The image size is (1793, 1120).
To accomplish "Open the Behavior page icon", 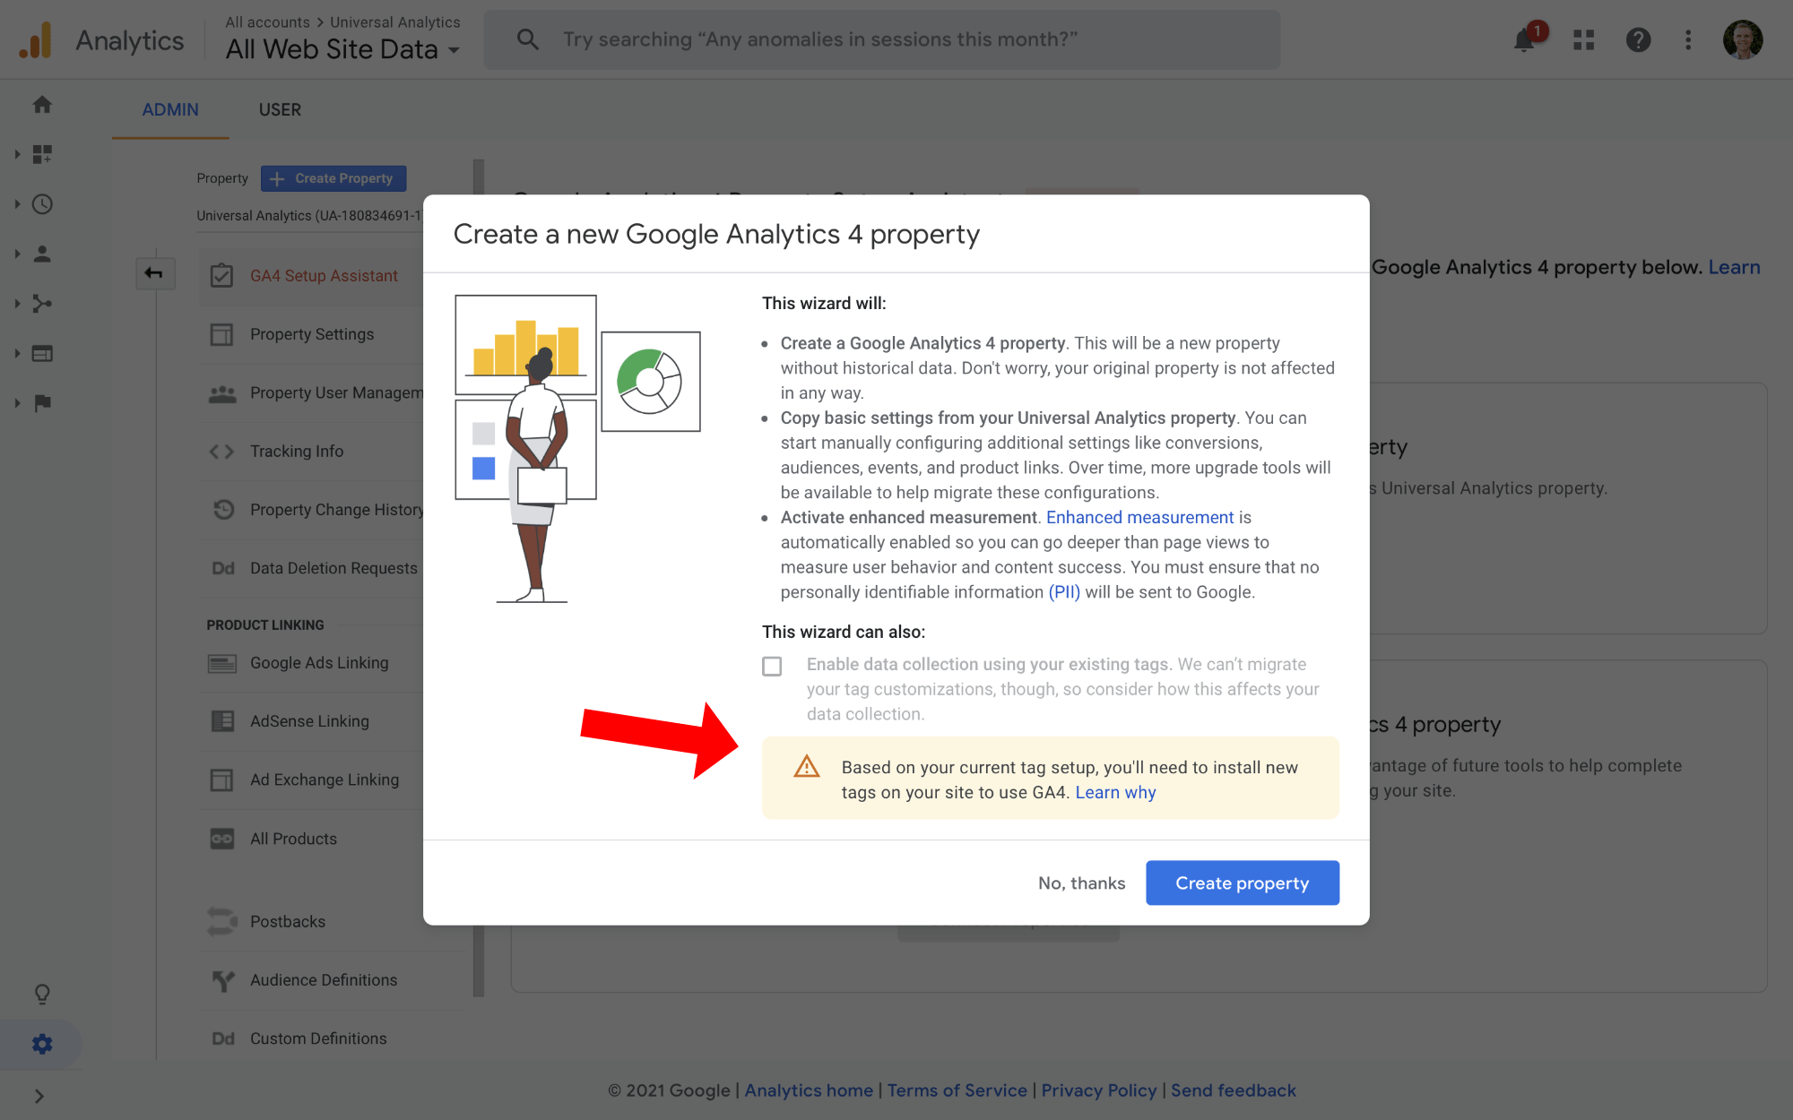I will pyautogui.click(x=42, y=353).
